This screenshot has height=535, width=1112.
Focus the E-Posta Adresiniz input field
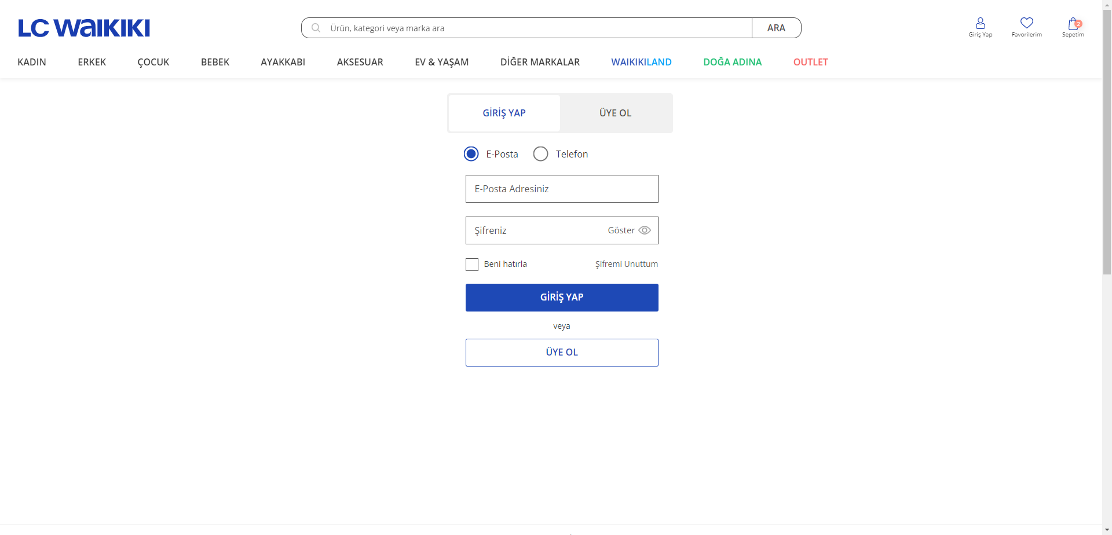coord(562,189)
